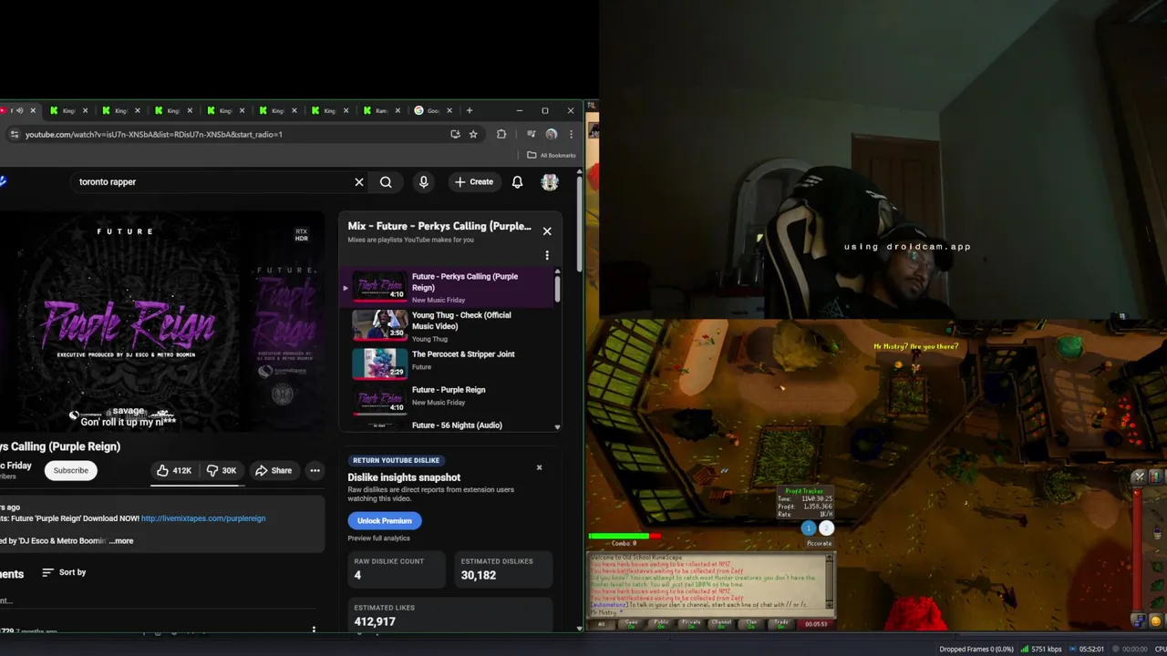Dislike the video showing 30K

(222, 470)
